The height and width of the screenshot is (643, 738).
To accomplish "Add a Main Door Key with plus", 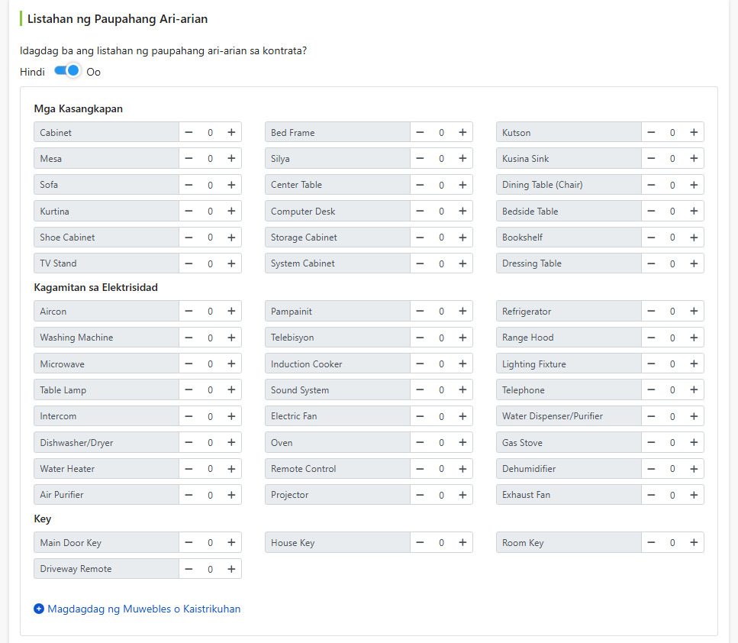I will 231,542.
